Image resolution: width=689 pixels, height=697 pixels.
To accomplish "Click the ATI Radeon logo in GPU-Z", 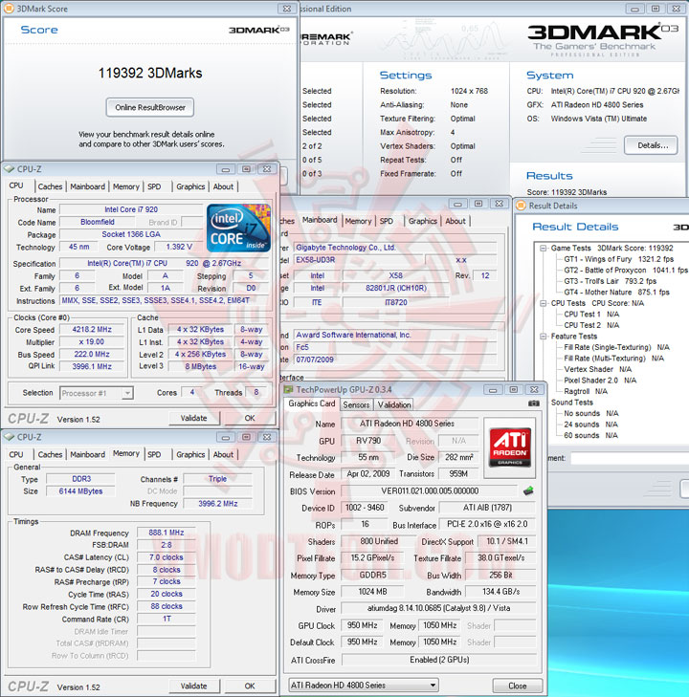I will coord(510,447).
